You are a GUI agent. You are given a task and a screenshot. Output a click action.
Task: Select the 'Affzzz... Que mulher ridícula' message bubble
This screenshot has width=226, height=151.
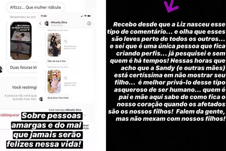point(35,7)
